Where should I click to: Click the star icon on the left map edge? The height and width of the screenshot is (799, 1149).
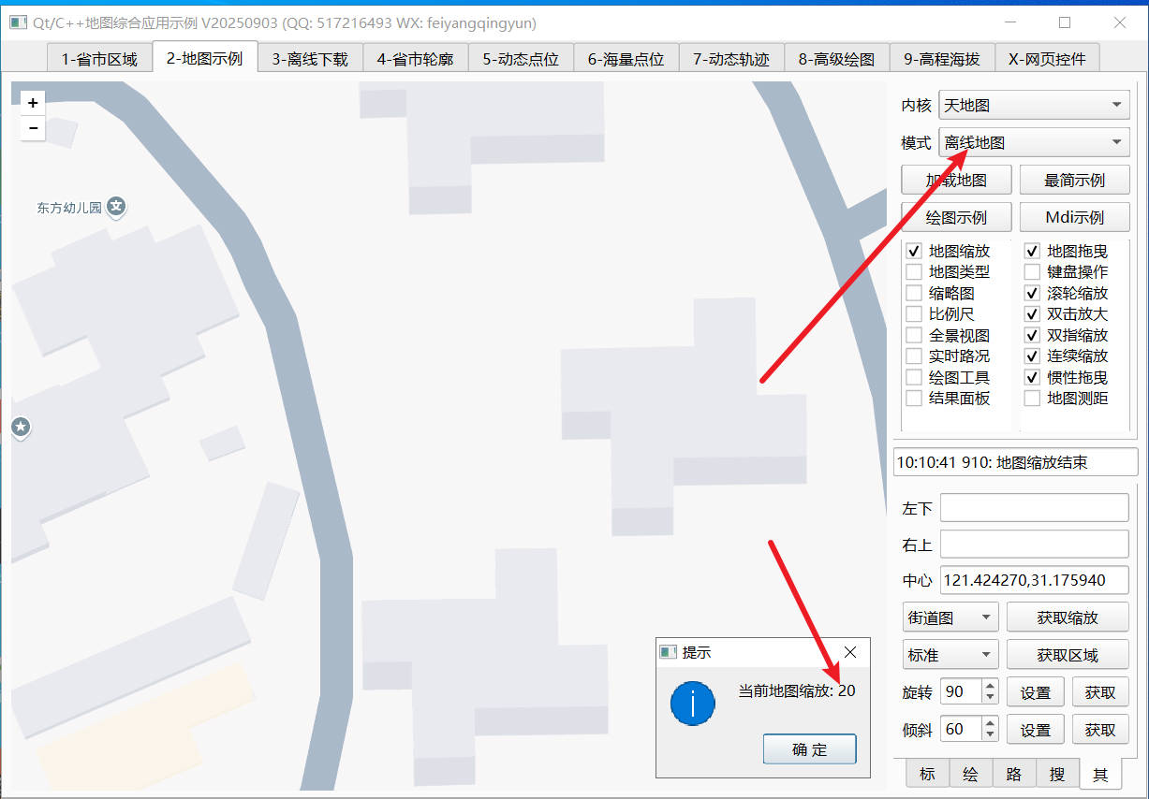21,428
